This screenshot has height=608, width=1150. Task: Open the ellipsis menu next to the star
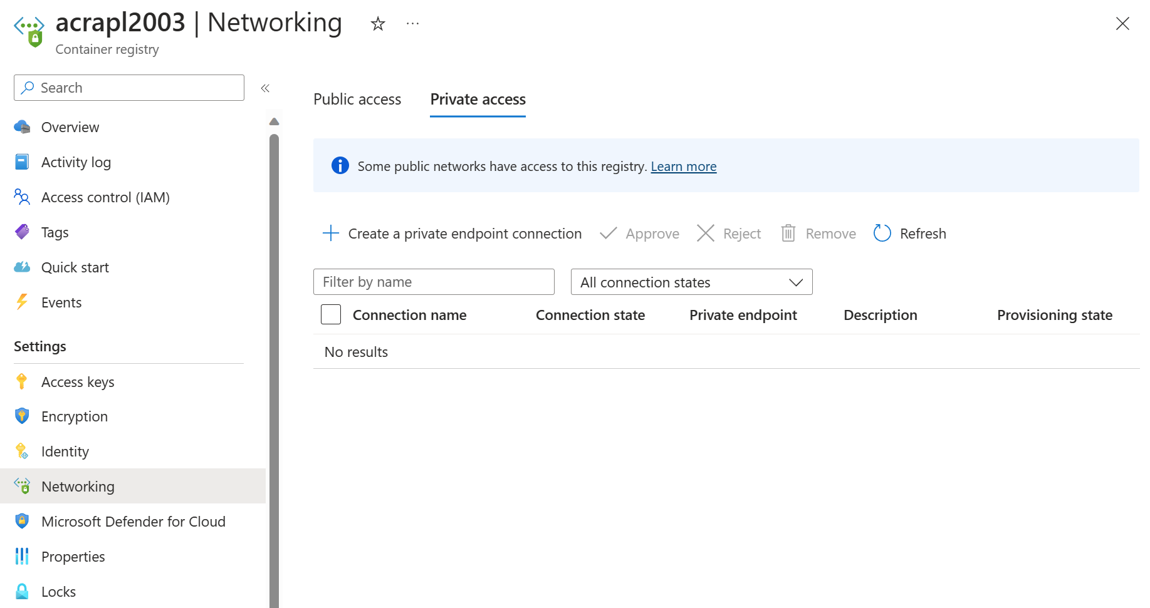click(412, 23)
